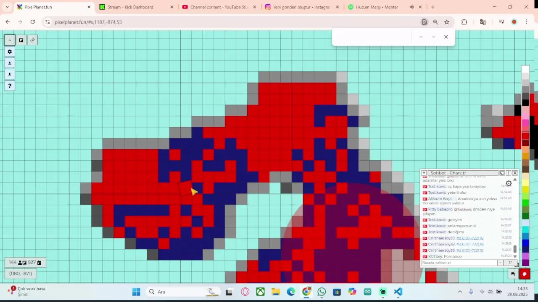Open WhatsApp from taskbar
This screenshot has width=538, height=302.
tap(322, 292)
